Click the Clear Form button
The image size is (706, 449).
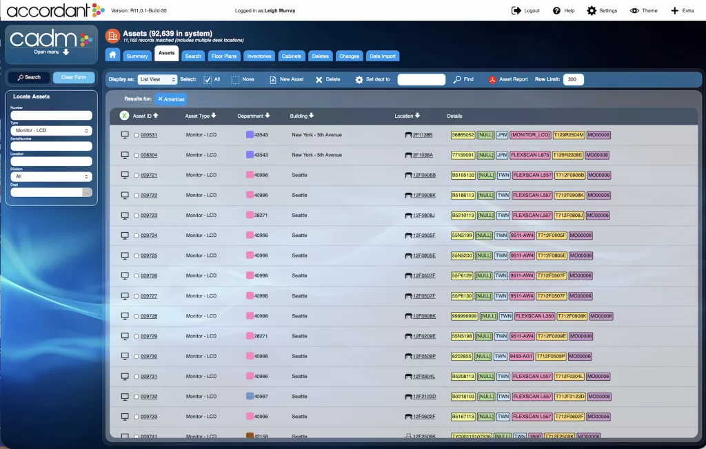pyautogui.click(x=74, y=77)
